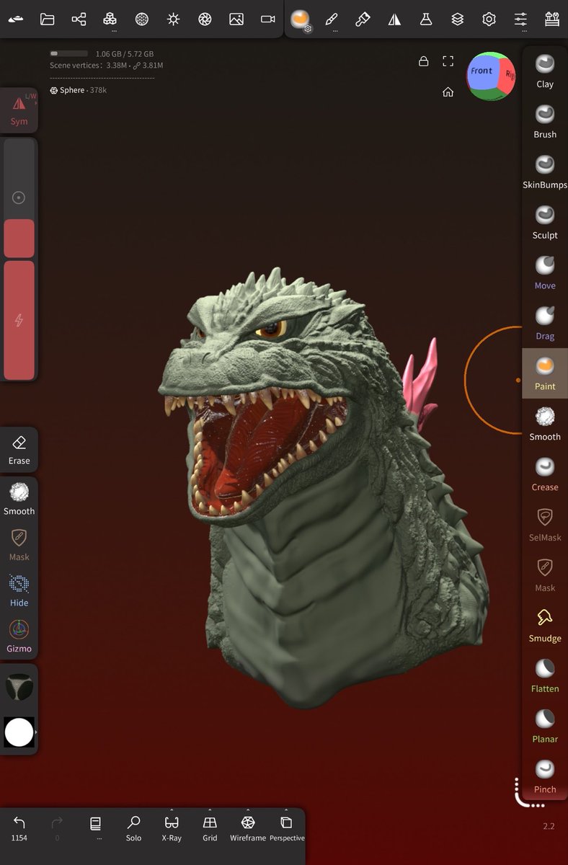Open the Lighting sun icon menu
Viewport: 568px width, 865px height.
(173, 19)
